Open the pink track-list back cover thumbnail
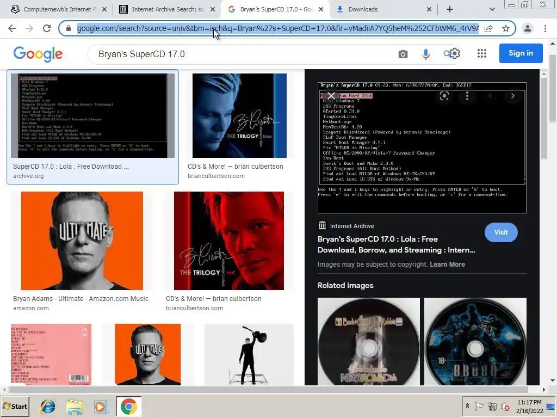This screenshot has height=418, width=557. [51, 354]
